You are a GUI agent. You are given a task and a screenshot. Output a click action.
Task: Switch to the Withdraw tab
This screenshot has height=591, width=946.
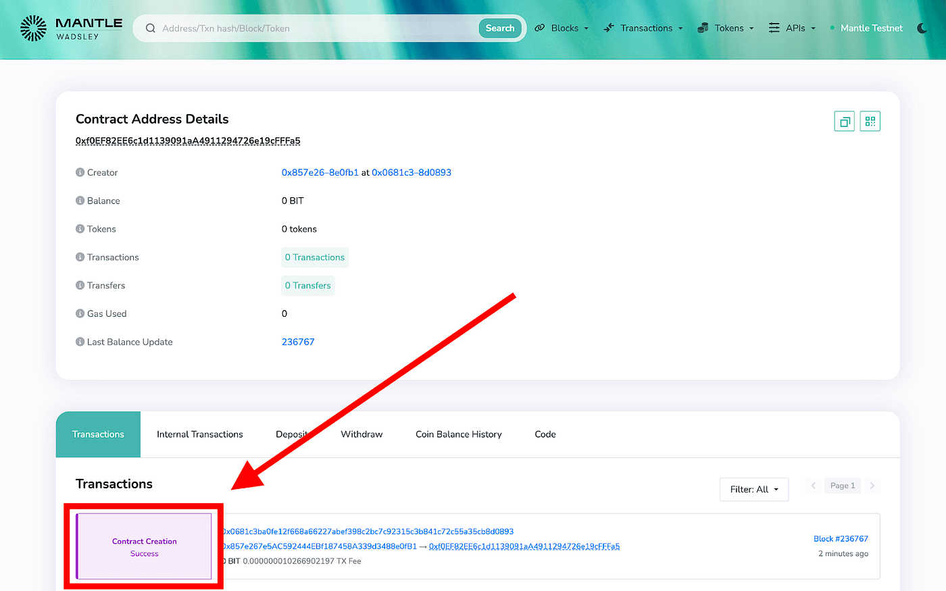coord(362,434)
